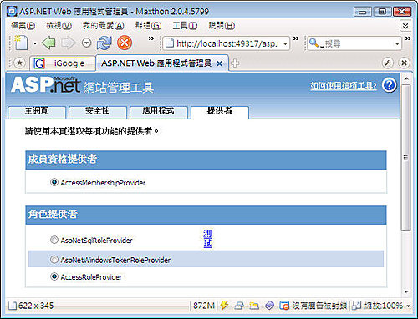Switch to the 主網頁 tab
The image size is (418, 319).
click(37, 112)
